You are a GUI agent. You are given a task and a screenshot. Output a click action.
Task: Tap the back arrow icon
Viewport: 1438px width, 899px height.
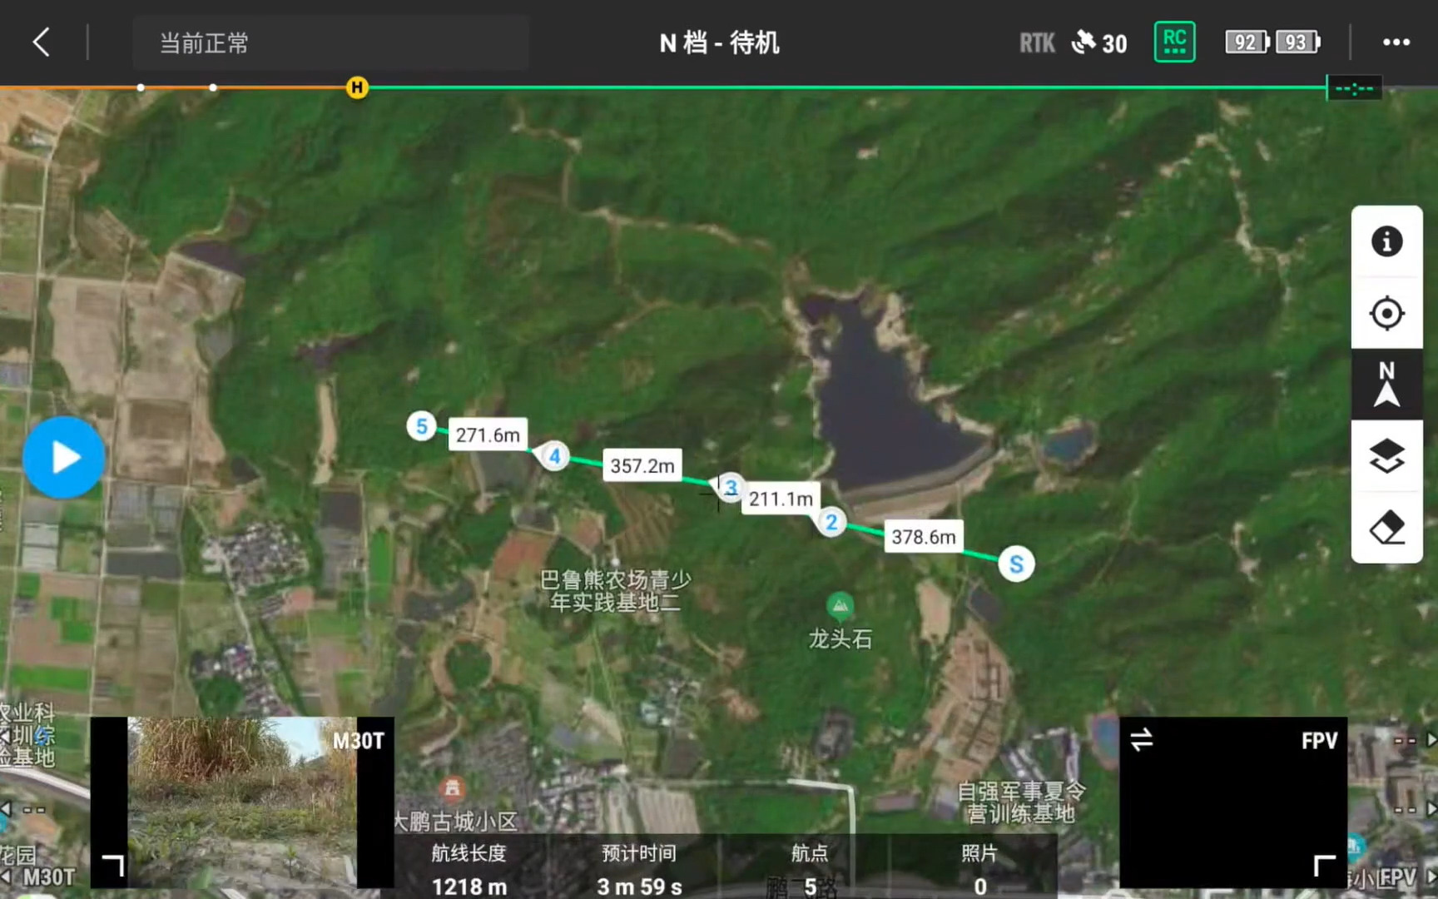(42, 42)
